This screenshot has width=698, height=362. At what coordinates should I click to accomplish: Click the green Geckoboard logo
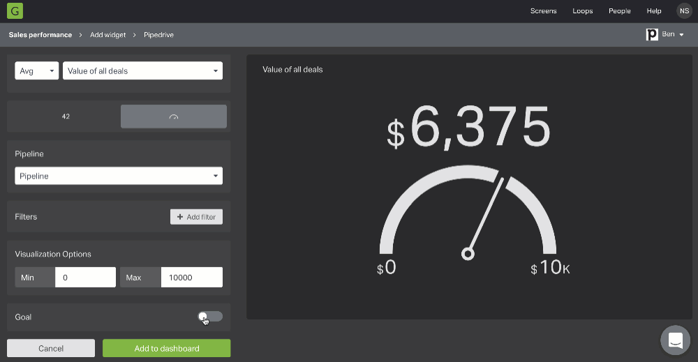point(15,11)
